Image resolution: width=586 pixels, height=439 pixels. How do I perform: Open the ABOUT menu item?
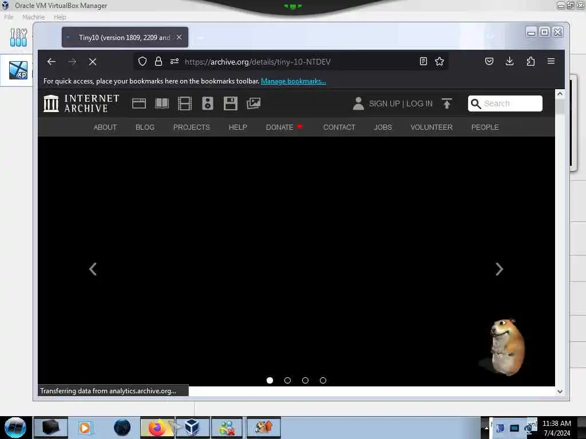(x=105, y=127)
